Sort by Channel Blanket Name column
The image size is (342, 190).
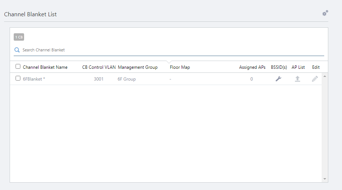(x=45, y=67)
